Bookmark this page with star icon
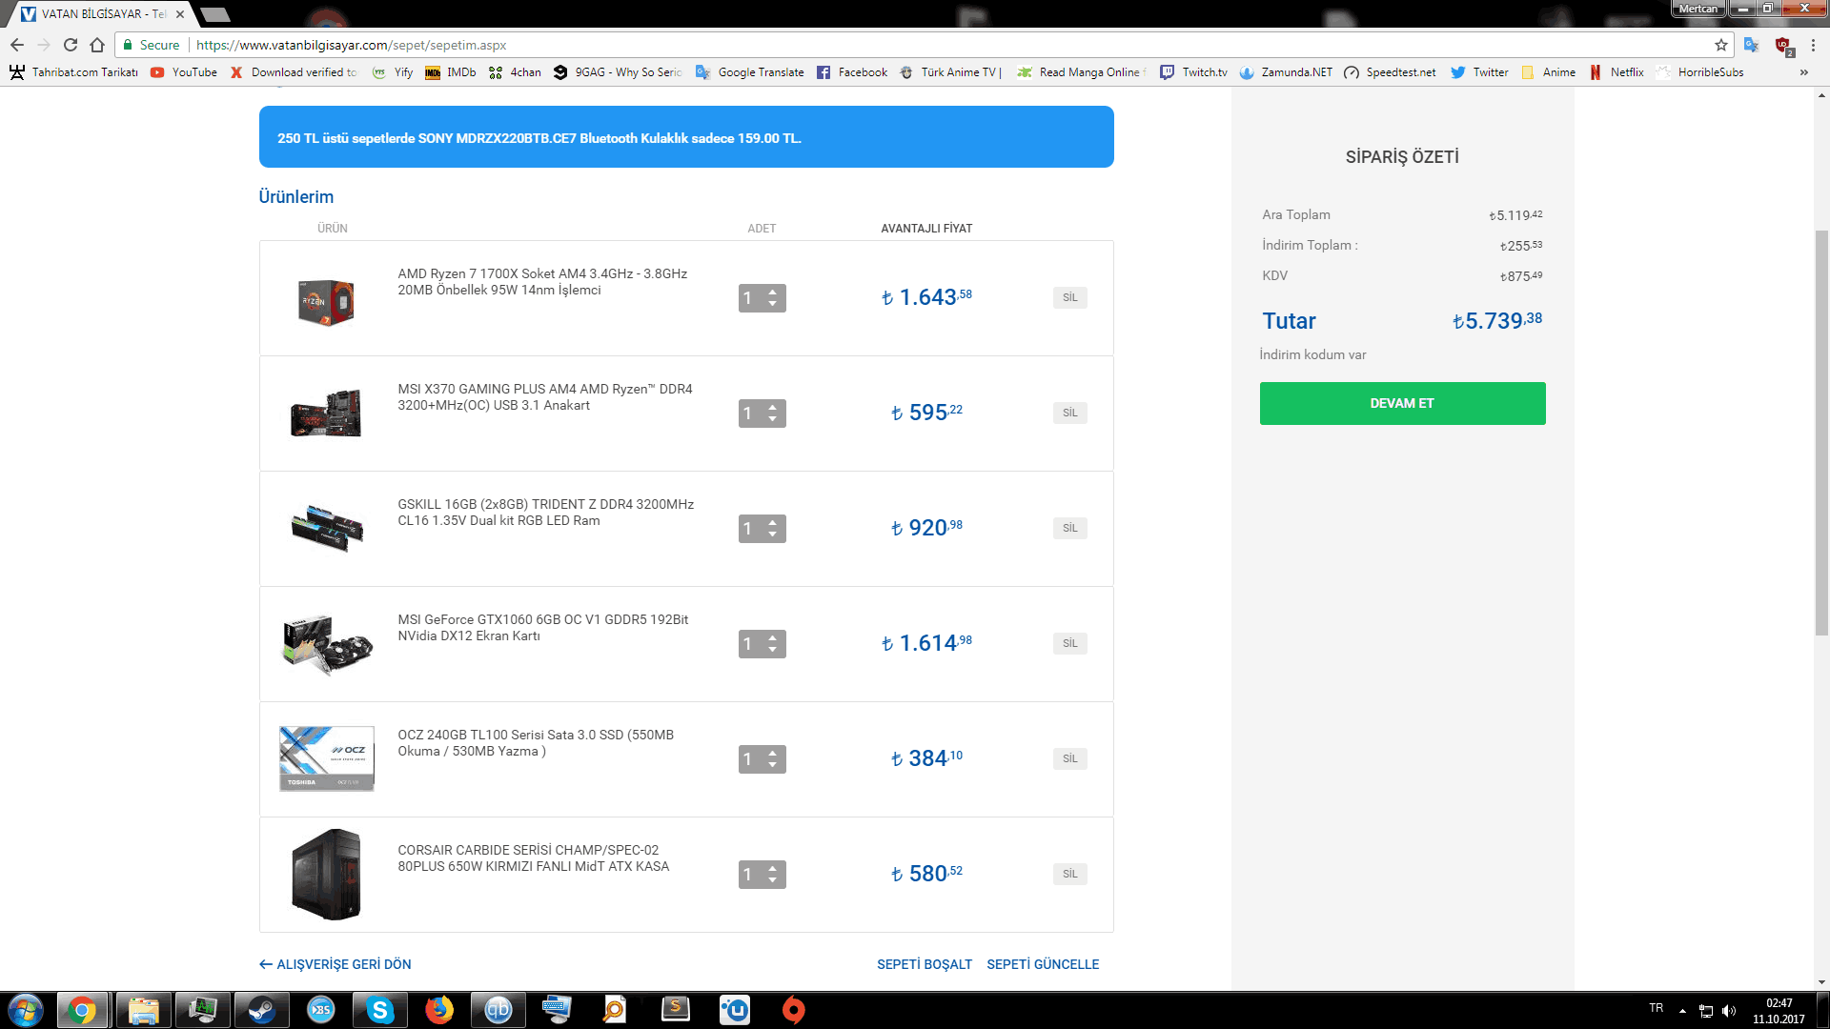The image size is (1830, 1029). [x=1721, y=45]
